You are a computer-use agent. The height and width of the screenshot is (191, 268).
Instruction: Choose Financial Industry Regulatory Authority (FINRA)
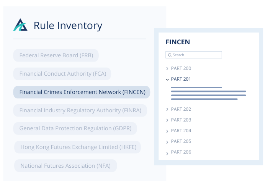80,110
